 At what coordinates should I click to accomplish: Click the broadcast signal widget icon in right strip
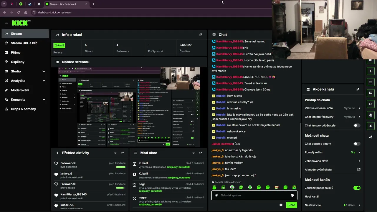[371, 104]
